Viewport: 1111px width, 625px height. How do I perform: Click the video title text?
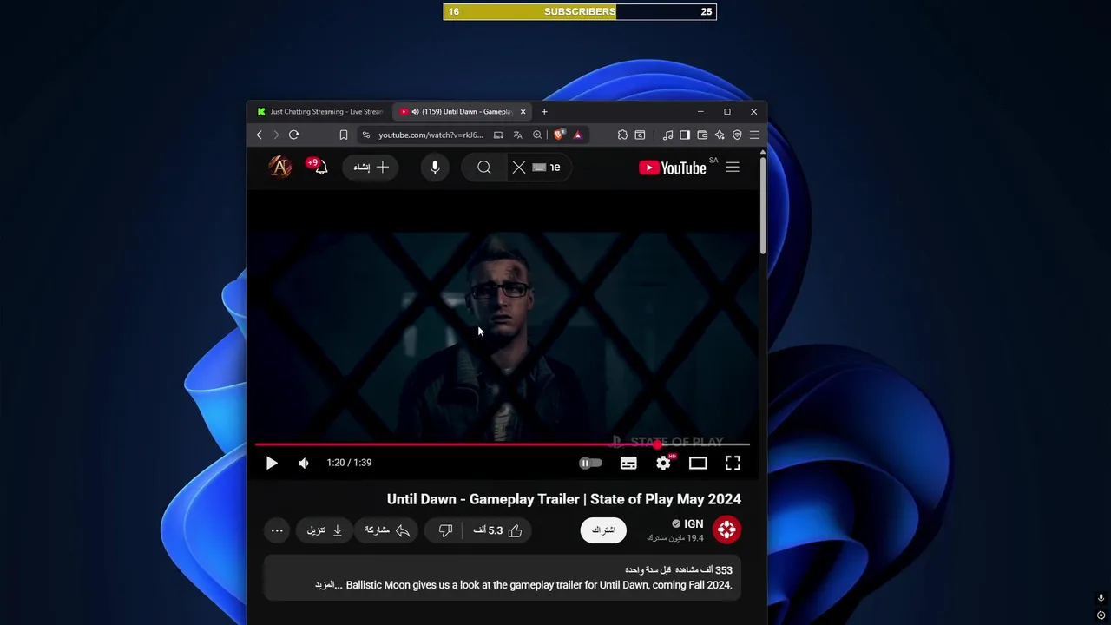coord(564,499)
